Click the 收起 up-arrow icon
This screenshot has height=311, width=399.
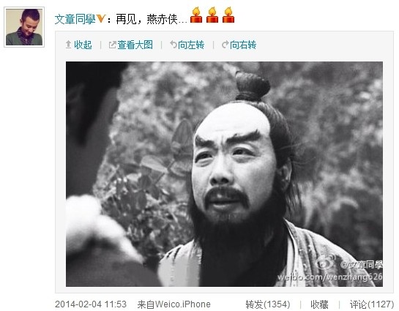(x=68, y=45)
